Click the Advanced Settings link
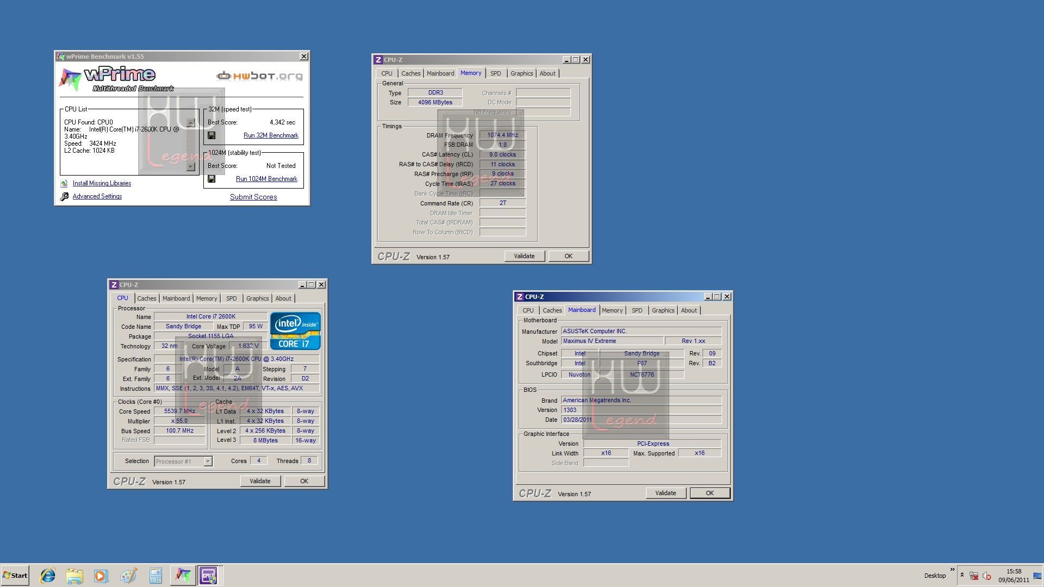This screenshot has height=587, width=1044. [97, 197]
